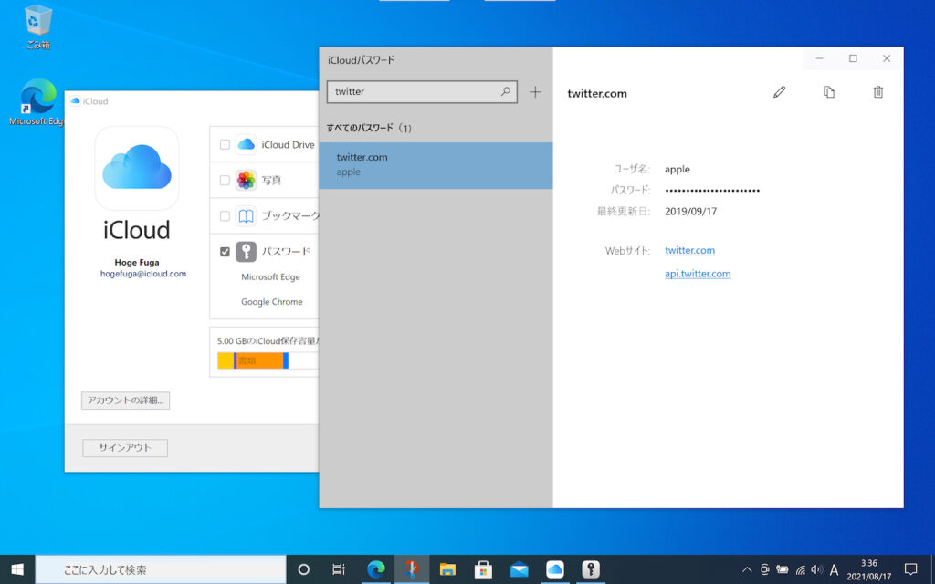
Task: Open アカウントの詳細 account details
Action: (124, 400)
